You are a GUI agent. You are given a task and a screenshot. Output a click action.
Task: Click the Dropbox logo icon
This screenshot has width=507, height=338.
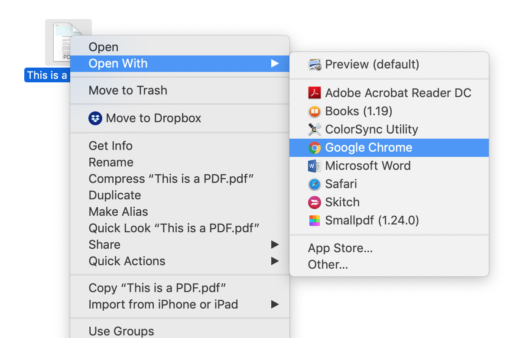point(95,118)
